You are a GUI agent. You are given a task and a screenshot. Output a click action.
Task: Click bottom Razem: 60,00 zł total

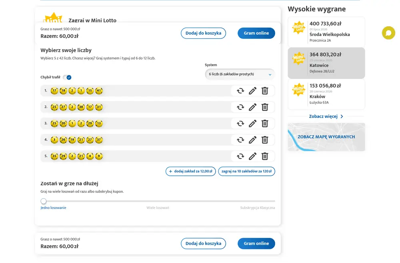[60, 247]
